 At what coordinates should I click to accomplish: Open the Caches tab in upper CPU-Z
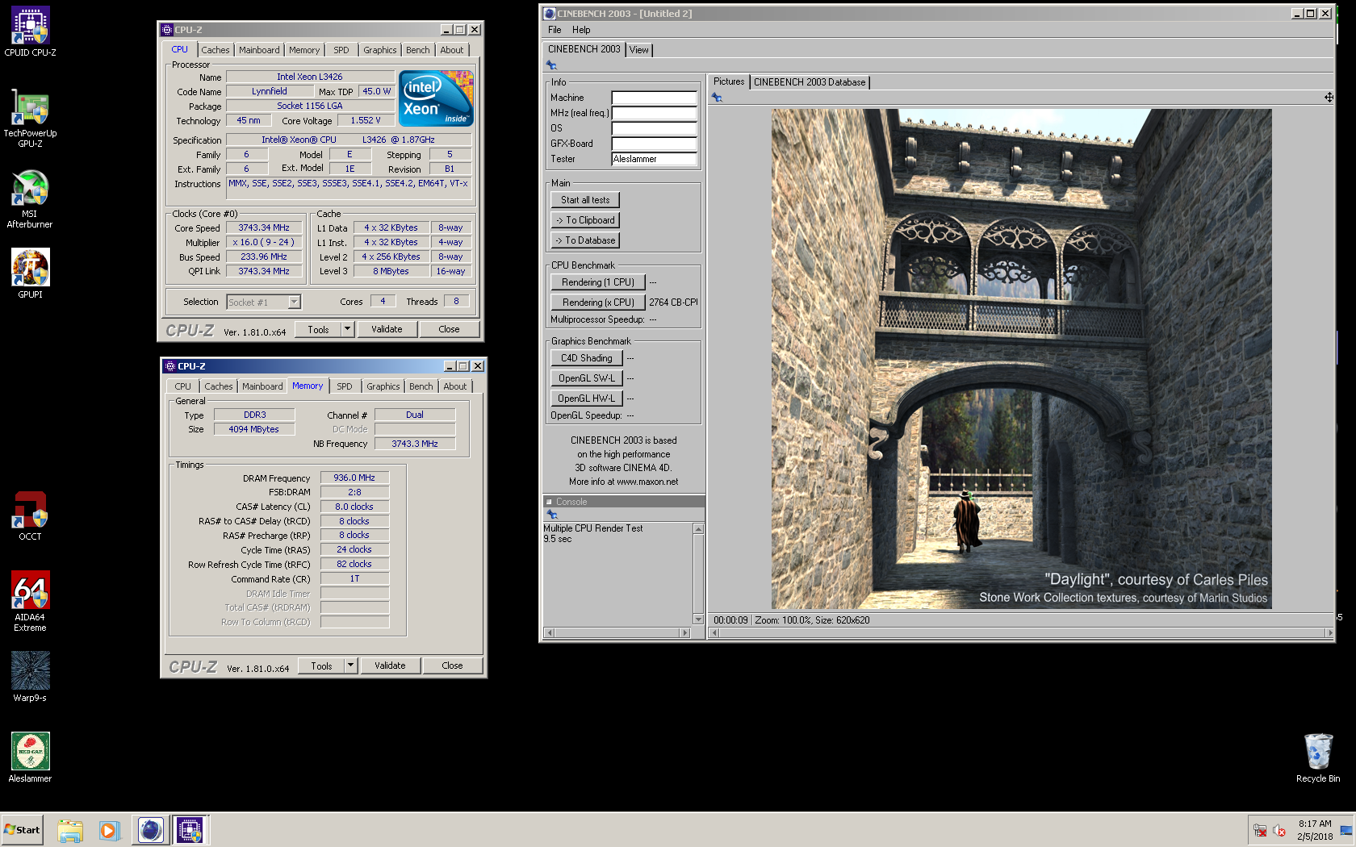(x=216, y=50)
